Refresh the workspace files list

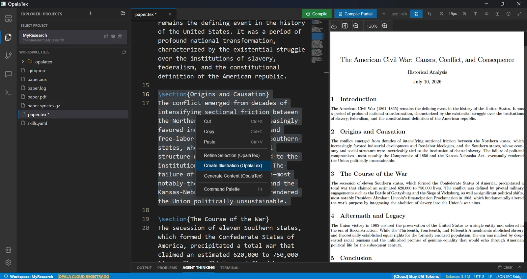pos(124,52)
